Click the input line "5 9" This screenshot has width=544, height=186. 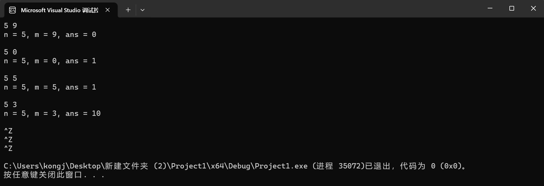pyautogui.click(x=10, y=26)
